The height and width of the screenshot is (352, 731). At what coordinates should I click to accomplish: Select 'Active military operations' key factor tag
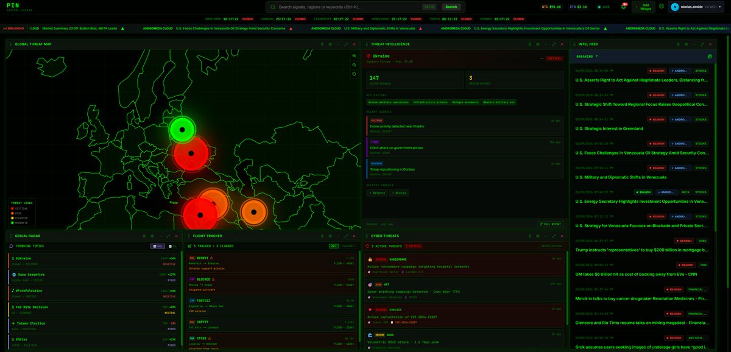coord(388,102)
